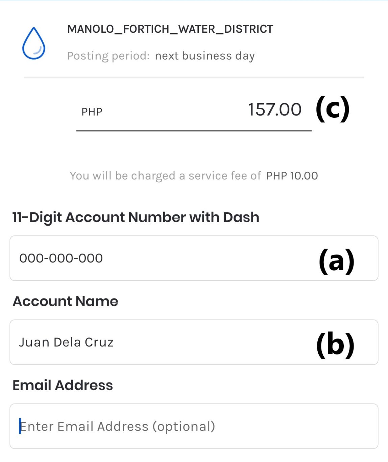Image resolution: width=388 pixels, height=462 pixels.
Task: Click the Juan Dela Cruz sample text
Action: [x=66, y=342]
